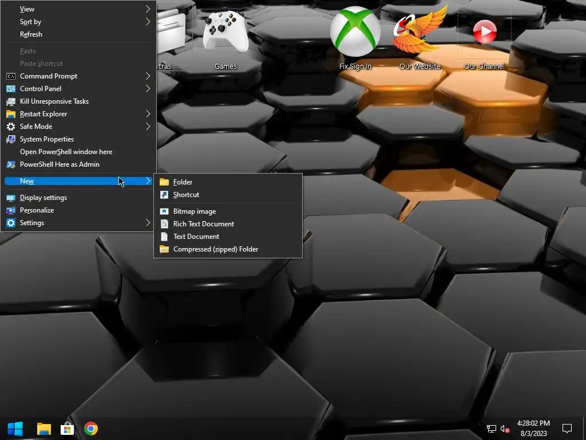
Task: Open the notification center icon
Action: click(567, 429)
